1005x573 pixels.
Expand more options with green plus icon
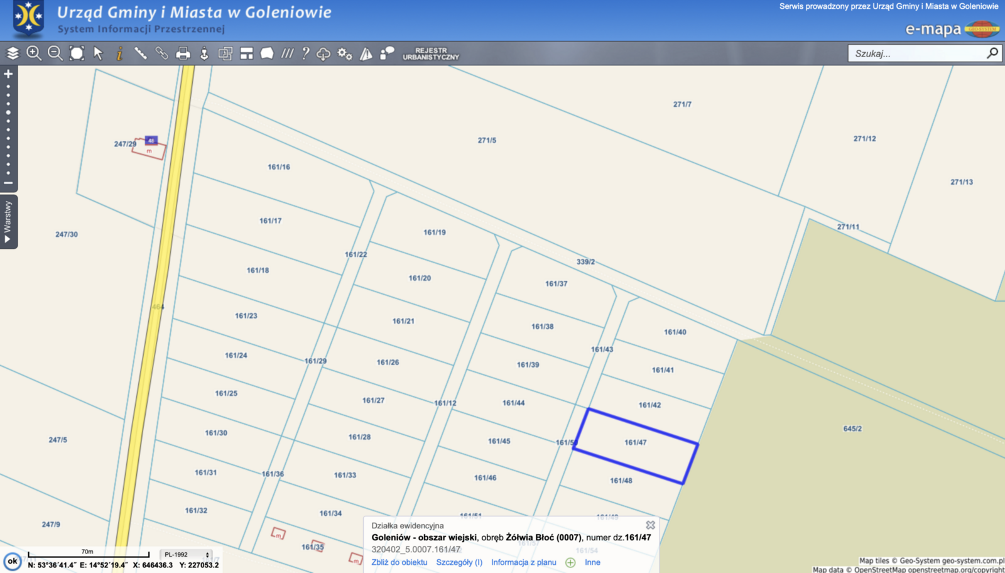[570, 562]
